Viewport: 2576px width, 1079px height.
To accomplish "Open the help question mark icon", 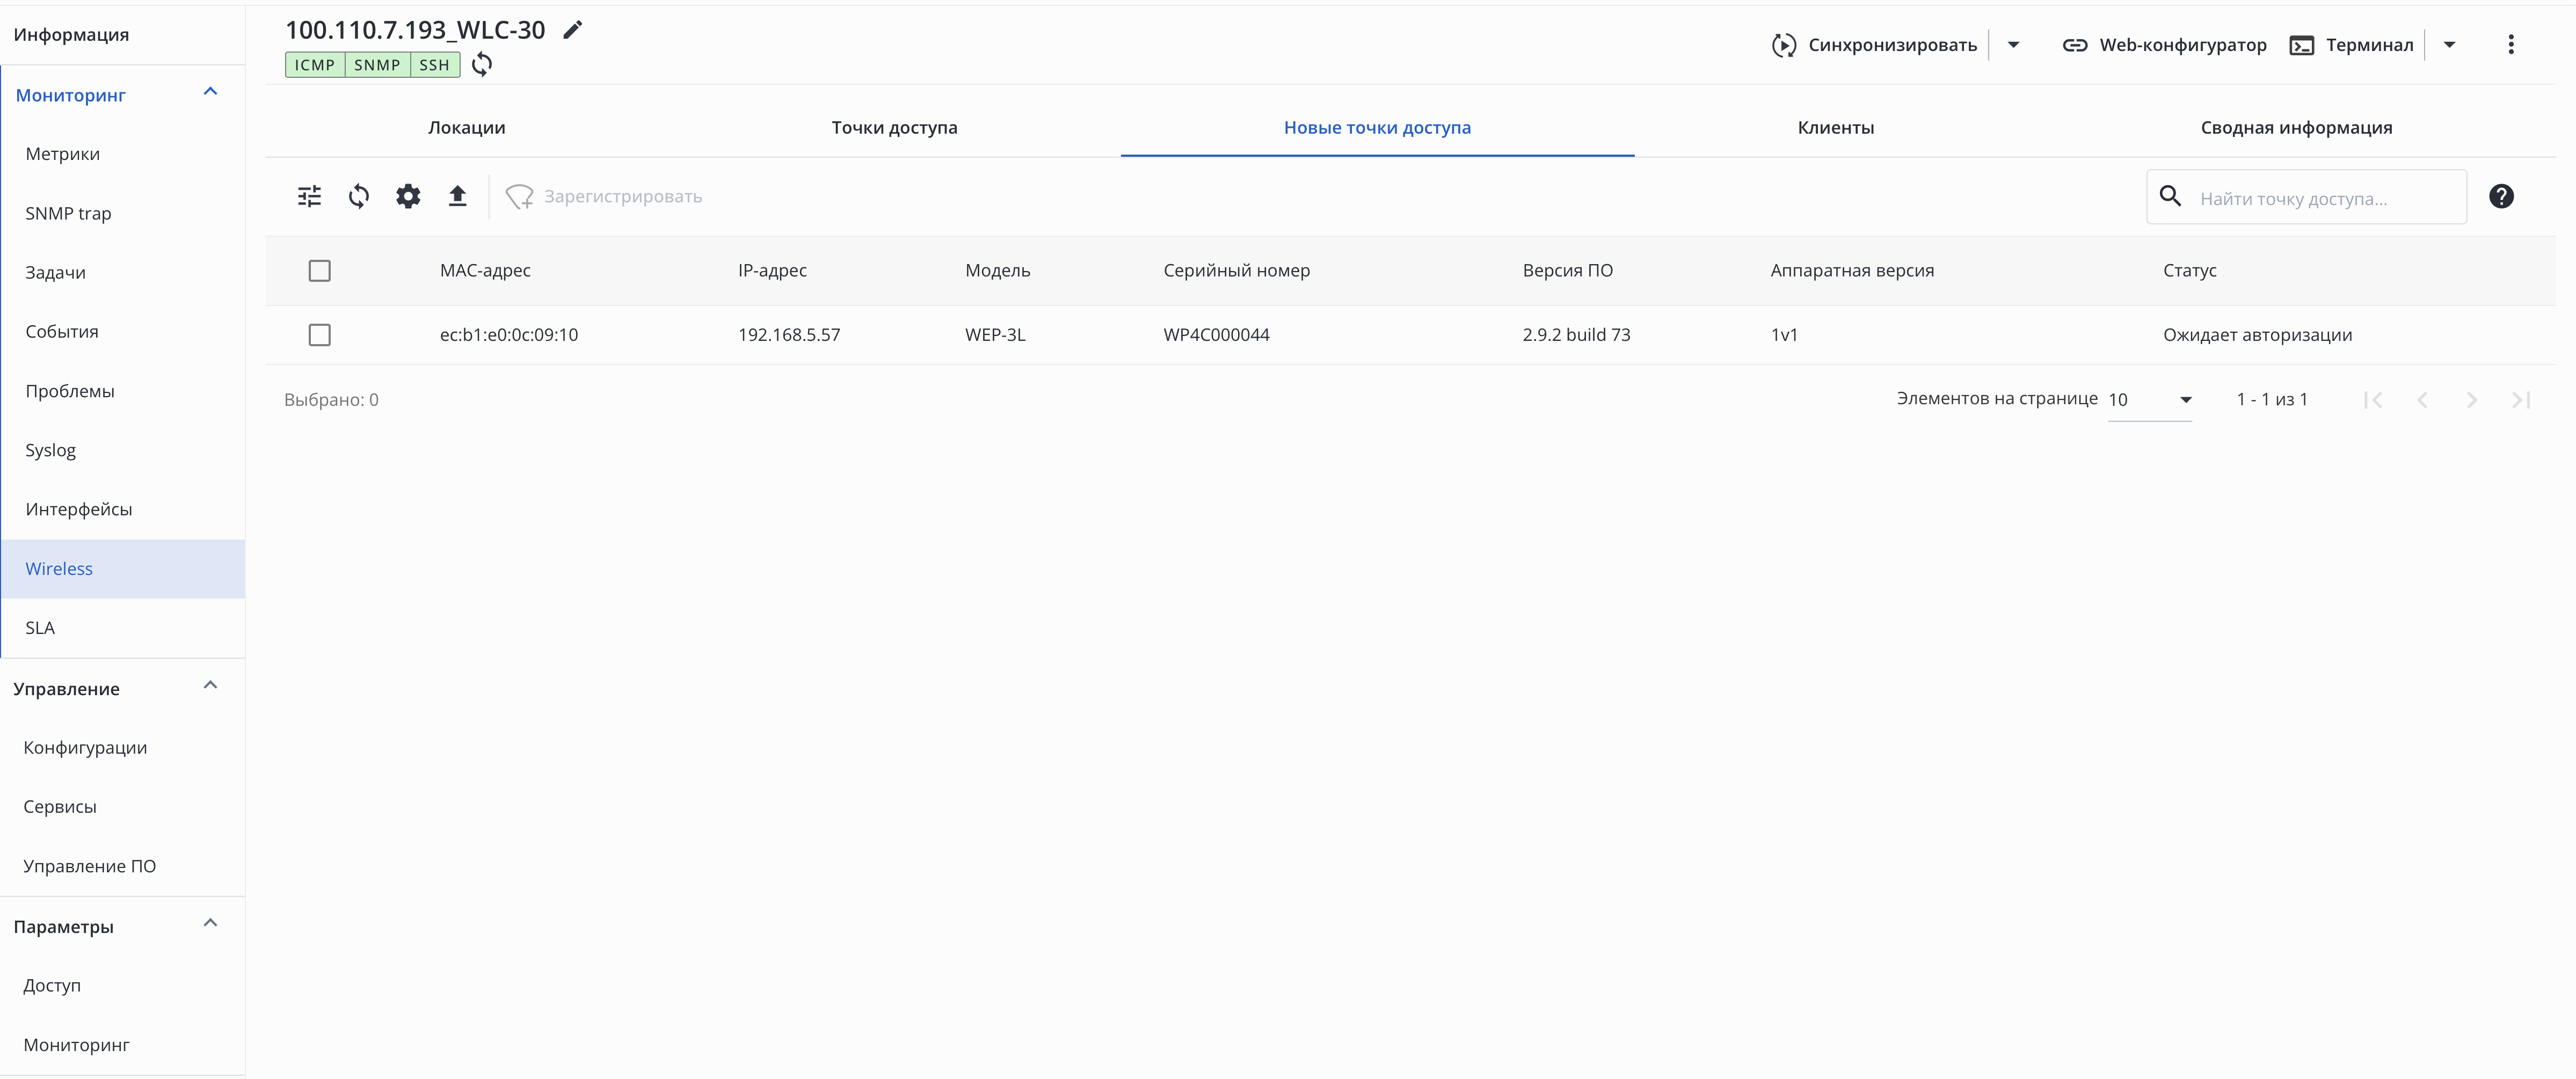I will click(2501, 196).
